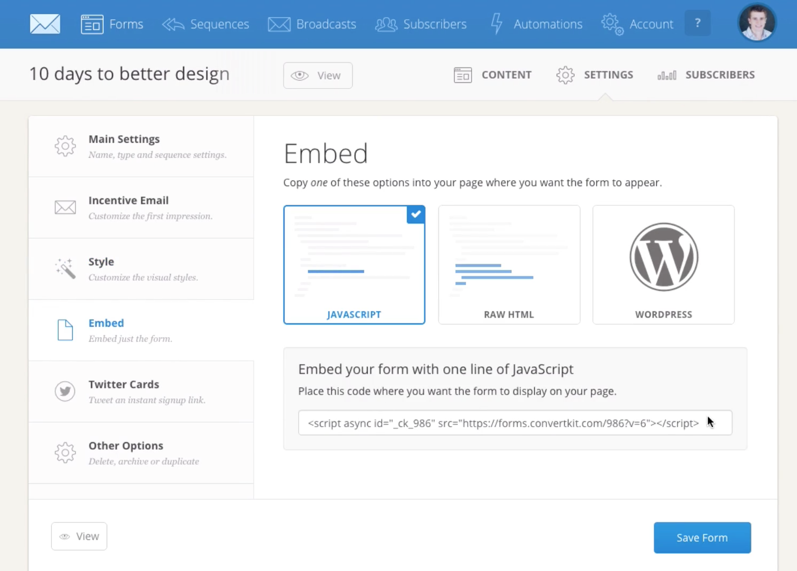Viewport: 797px width, 571px height.
Task: Click the Settings tab gear icon
Action: point(565,75)
